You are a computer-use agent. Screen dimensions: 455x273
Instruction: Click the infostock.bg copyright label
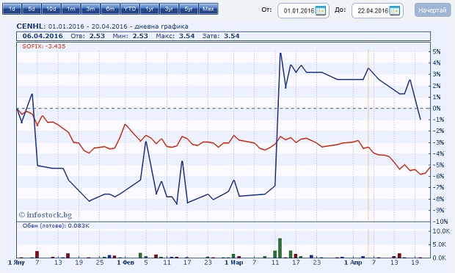[45, 215]
